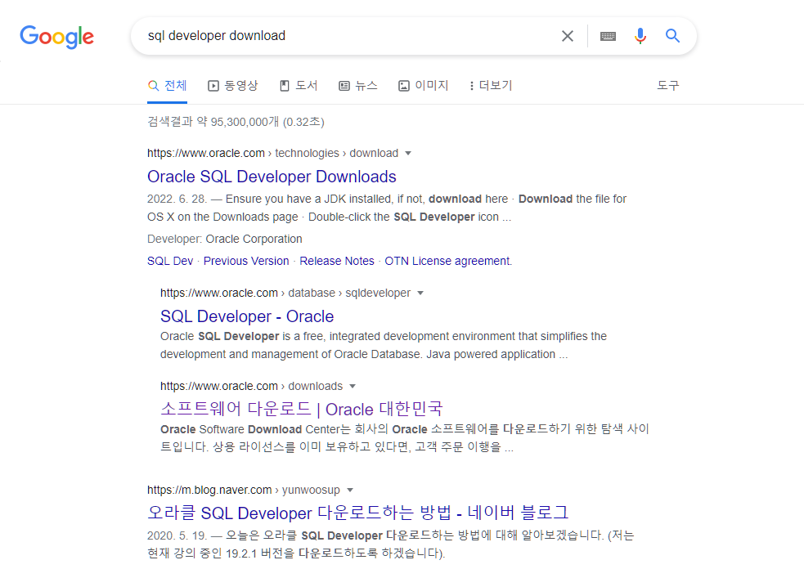
Task: Switch to the 도서 books tab
Action: 299,86
